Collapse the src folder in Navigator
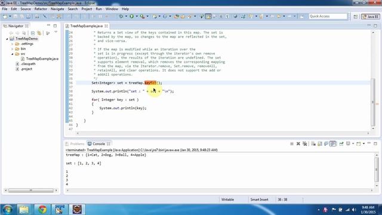This screenshot has width=382, height=215. point(12,54)
